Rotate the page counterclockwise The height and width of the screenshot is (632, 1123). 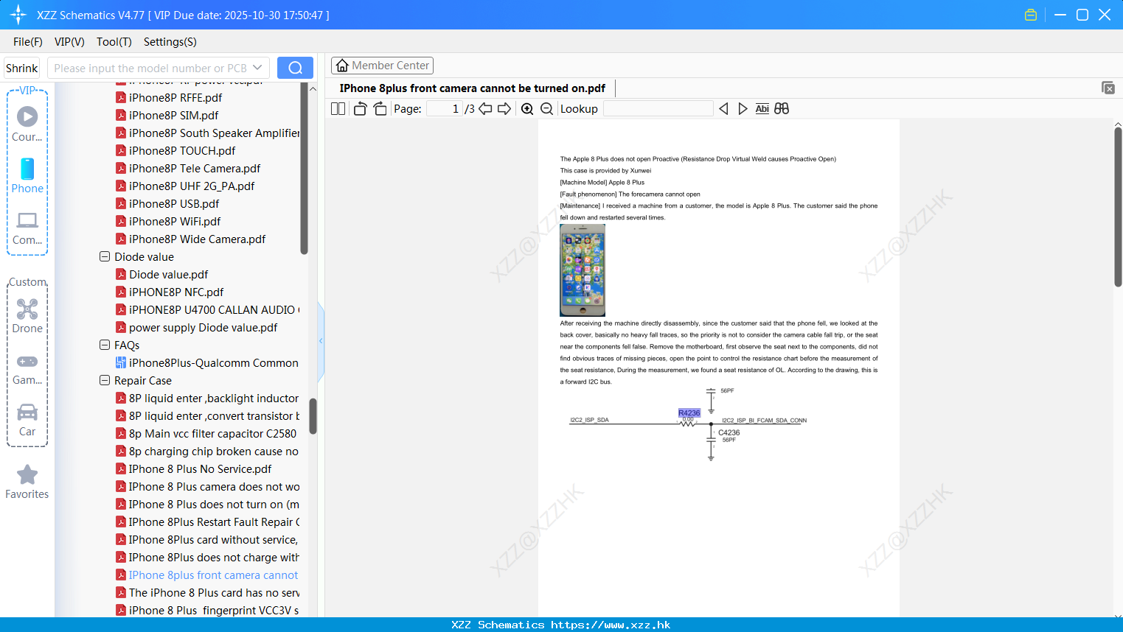click(x=360, y=109)
